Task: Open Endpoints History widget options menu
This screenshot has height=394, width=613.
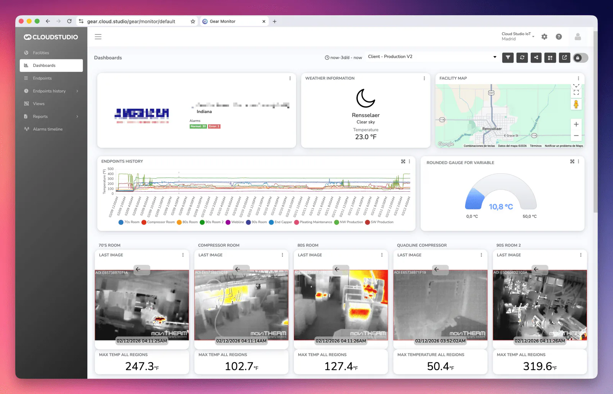Action: (x=410, y=161)
